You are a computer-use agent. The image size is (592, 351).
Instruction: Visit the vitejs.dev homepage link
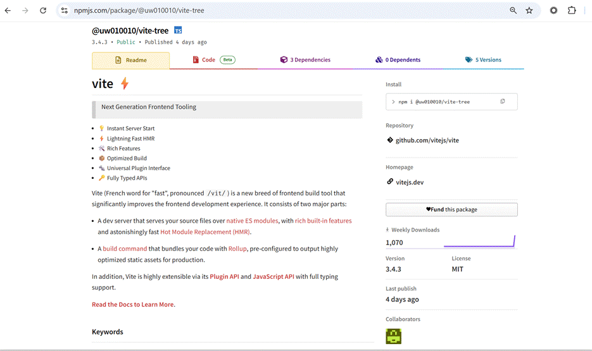(410, 182)
